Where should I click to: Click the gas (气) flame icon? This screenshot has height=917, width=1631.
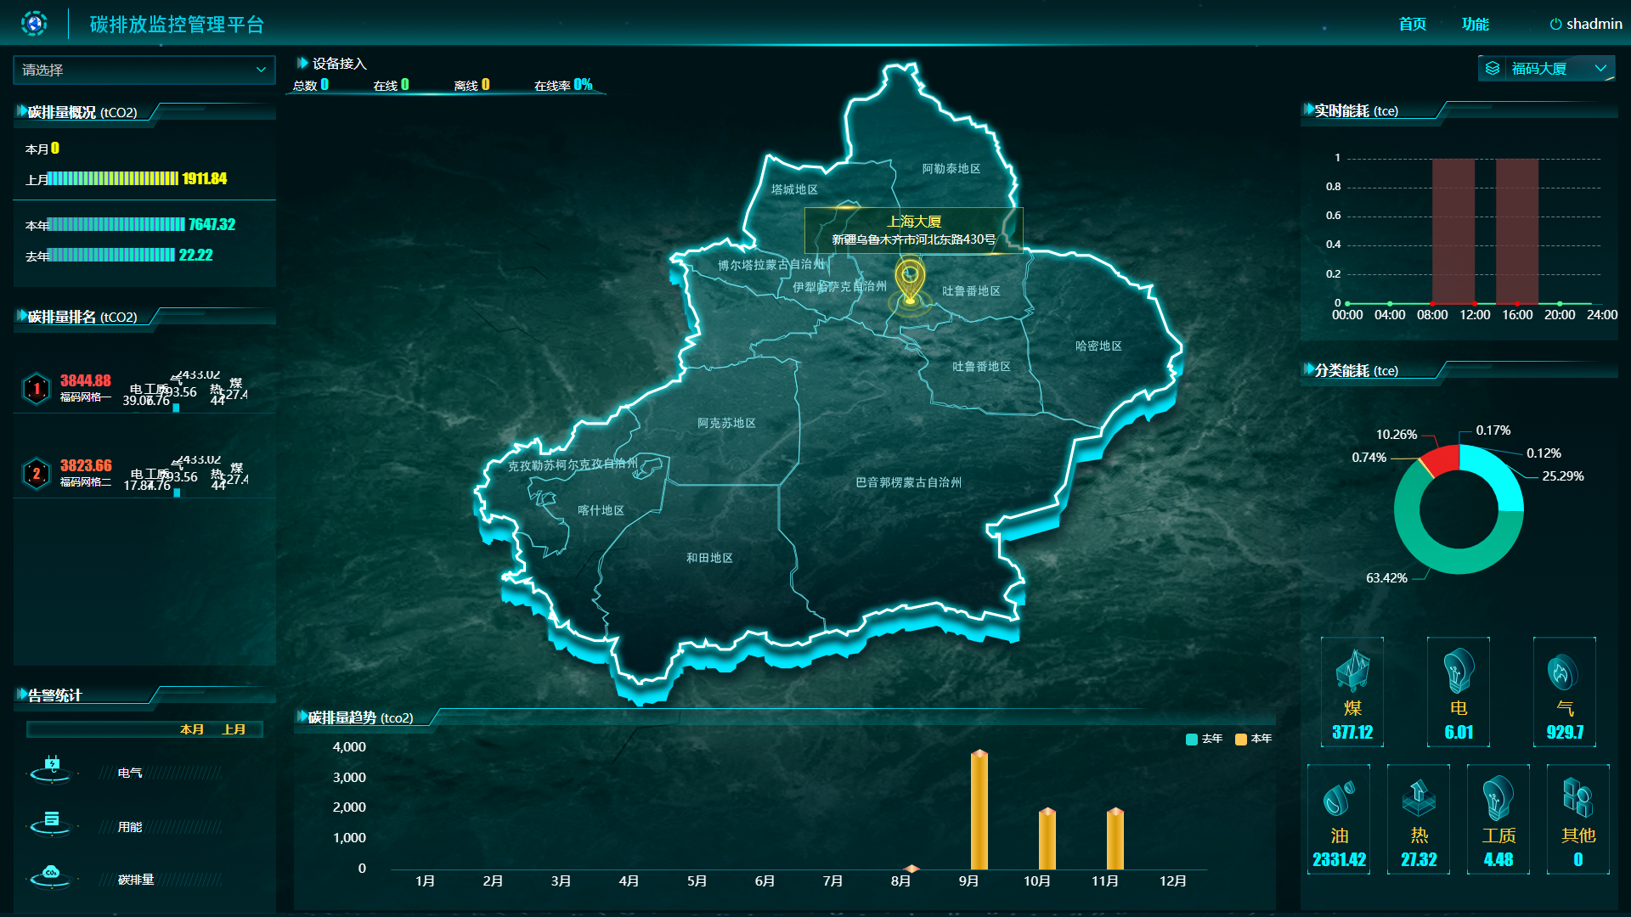click(1563, 672)
